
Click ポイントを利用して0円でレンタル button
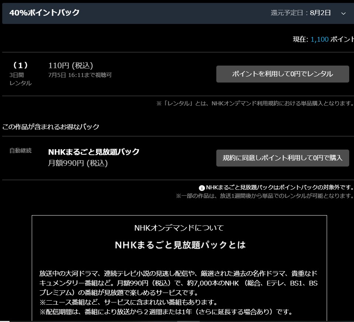pyautogui.click(x=282, y=74)
